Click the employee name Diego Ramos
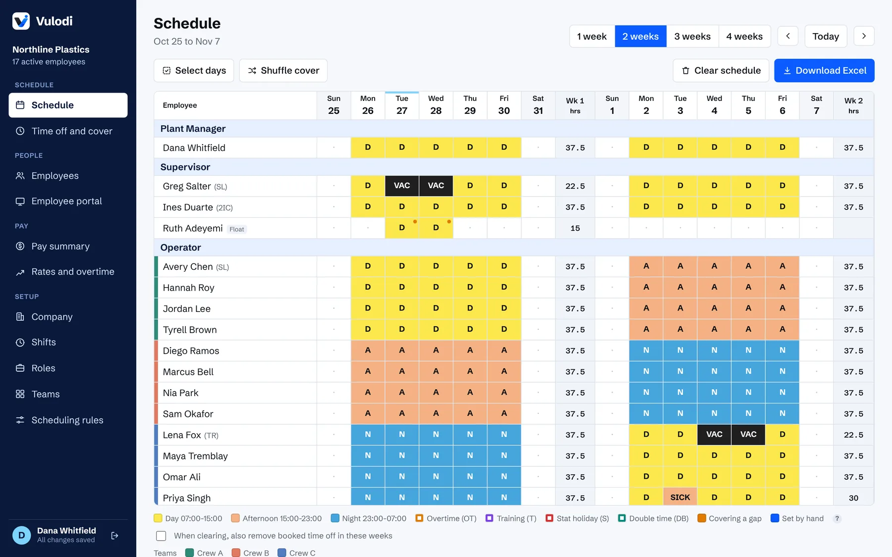 (191, 351)
